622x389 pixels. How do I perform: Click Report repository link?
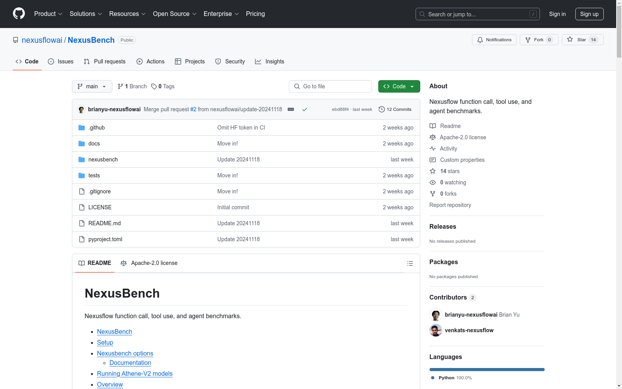pos(450,205)
